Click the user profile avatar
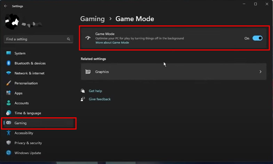Screen dimensions: 273x164 pos(12,22)
